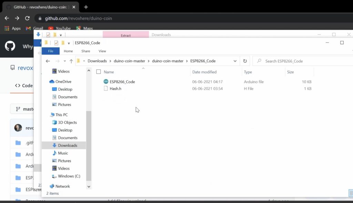
Task: Click the Search ESP8266_Code input field
Action: point(303,61)
